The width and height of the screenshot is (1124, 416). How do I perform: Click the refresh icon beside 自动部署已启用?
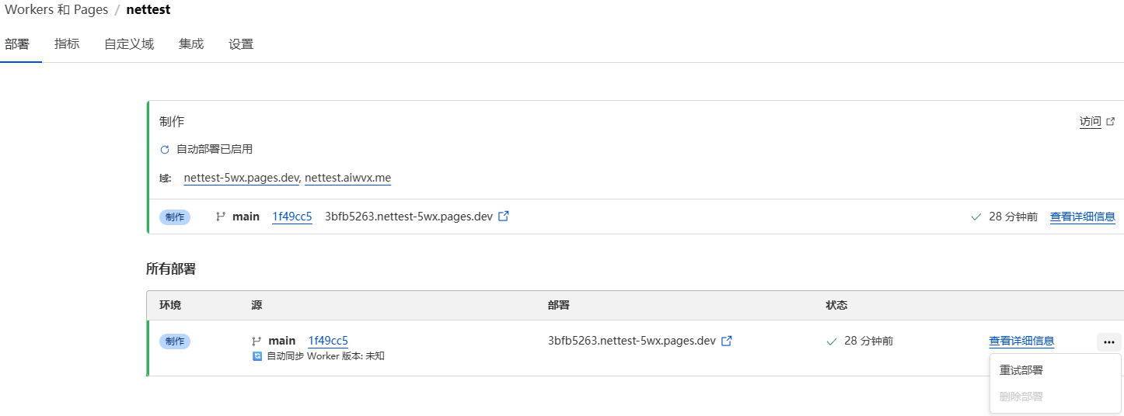point(165,149)
